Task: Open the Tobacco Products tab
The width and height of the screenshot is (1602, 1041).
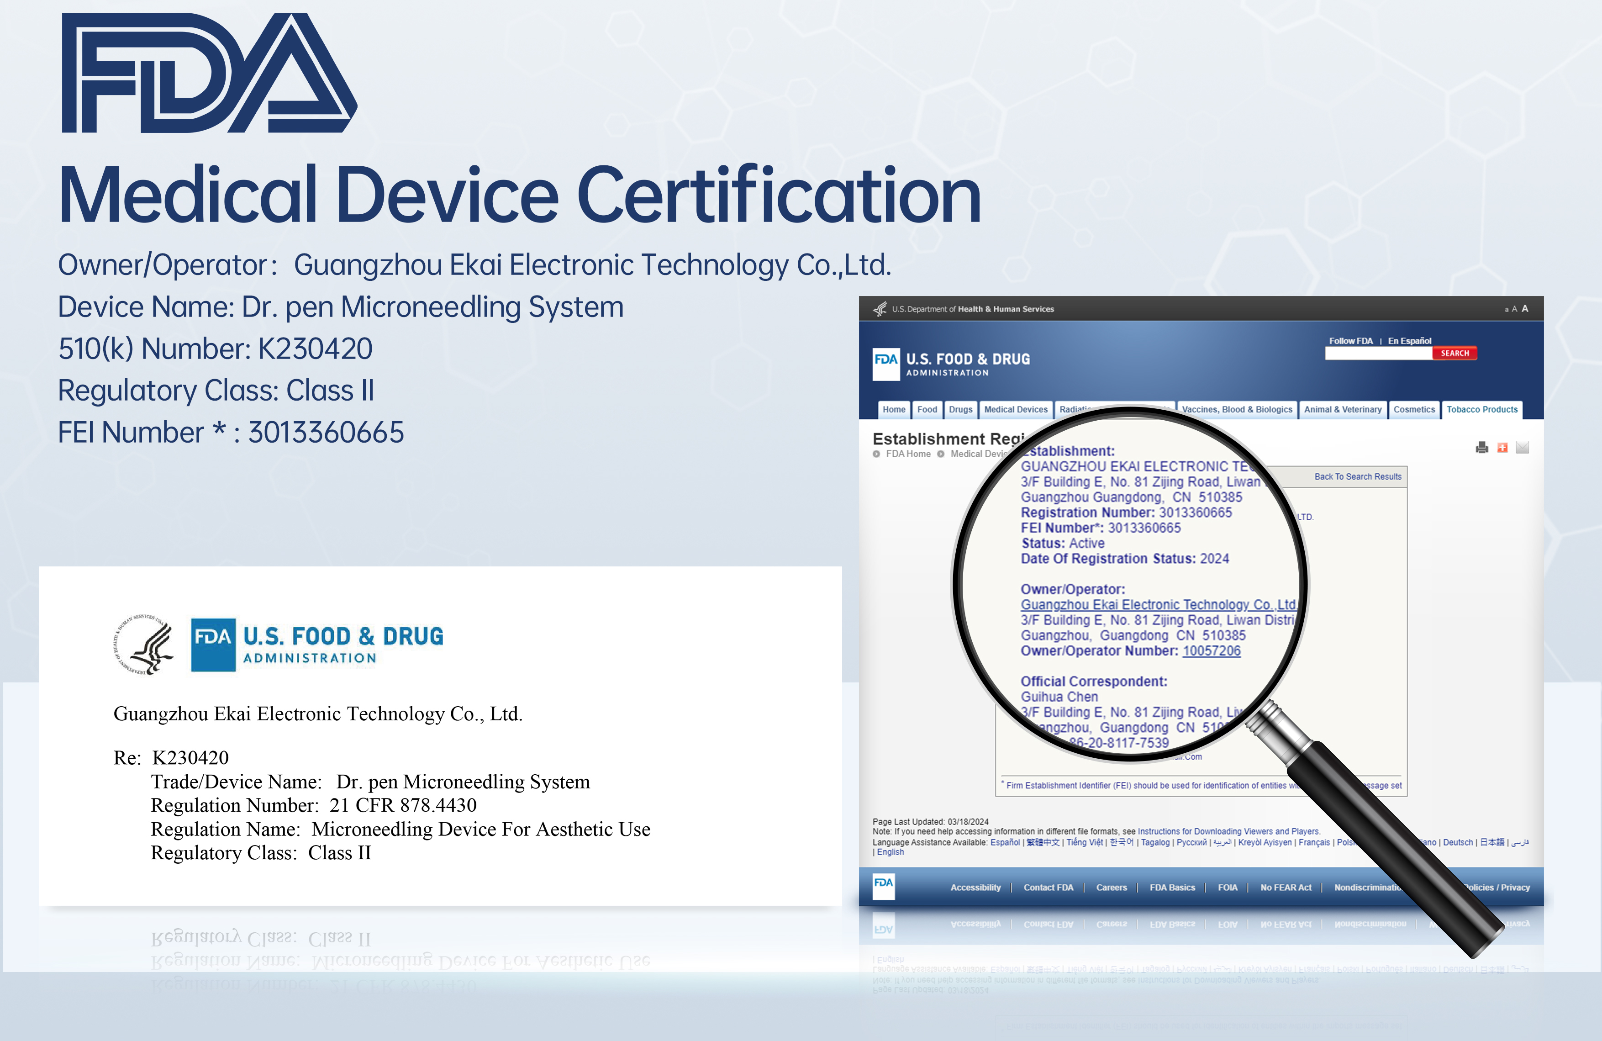Action: (x=1481, y=409)
